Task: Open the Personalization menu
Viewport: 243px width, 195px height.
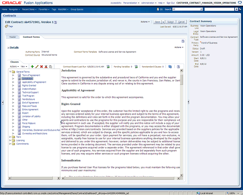Action: pos(131,3)
